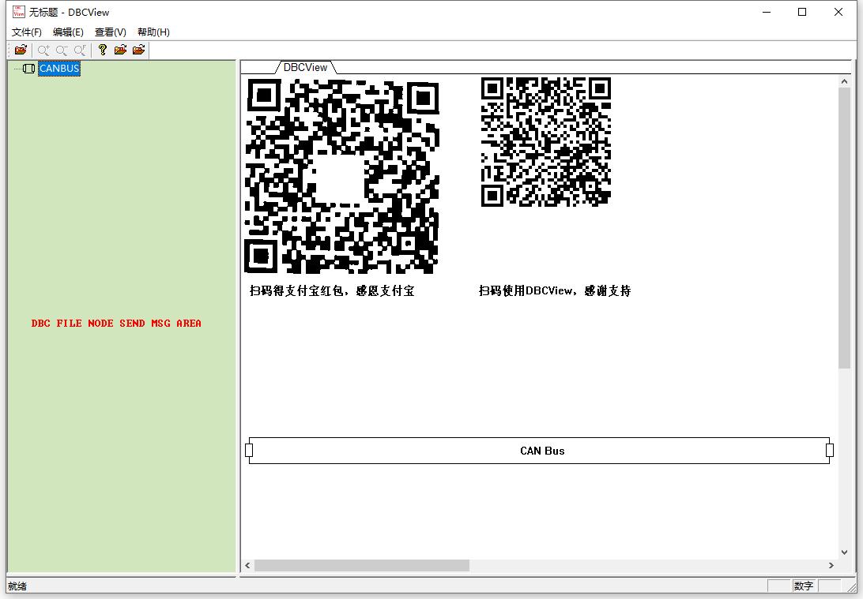Open the 编辑(E) menu

click(x=68, y=32)
